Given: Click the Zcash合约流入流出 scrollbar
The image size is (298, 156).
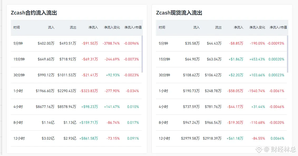Looking at the screenshot, I should [142, 54].
